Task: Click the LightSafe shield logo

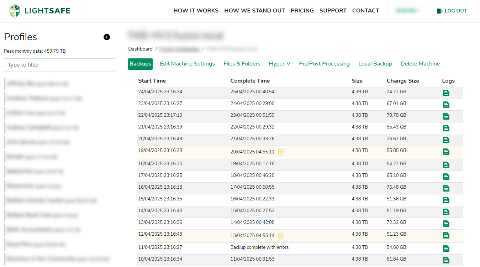Action: [15, 11]
